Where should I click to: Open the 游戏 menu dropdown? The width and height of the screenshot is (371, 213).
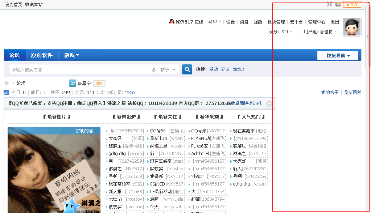tap(71, 55)
